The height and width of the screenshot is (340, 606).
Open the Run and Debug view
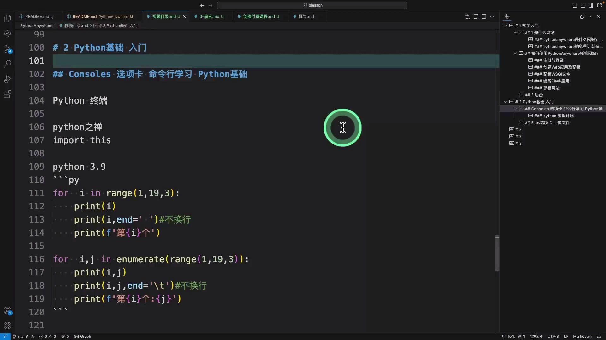coord(7,79)
